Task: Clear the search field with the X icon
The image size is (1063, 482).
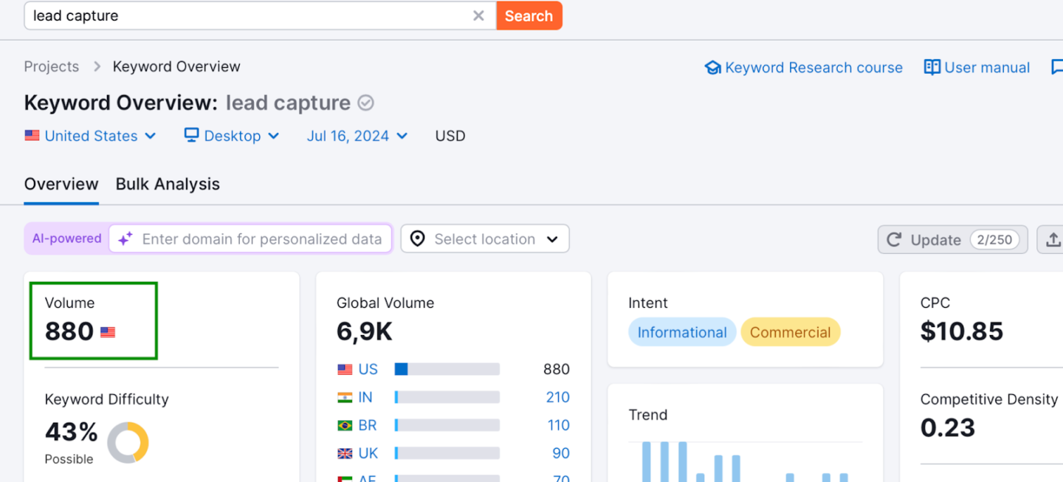Action: pos(478,16)
